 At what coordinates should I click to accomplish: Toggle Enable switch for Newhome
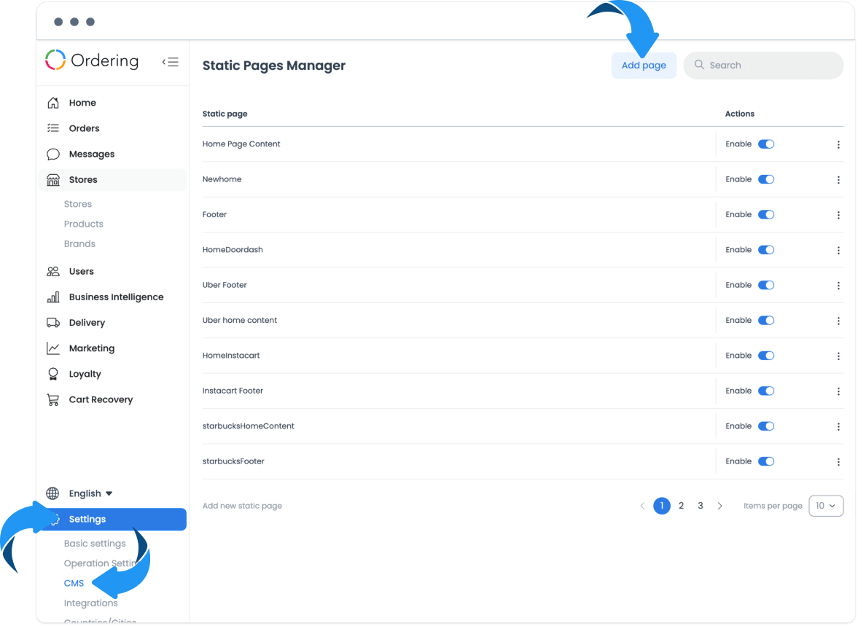tap(766, 179)
